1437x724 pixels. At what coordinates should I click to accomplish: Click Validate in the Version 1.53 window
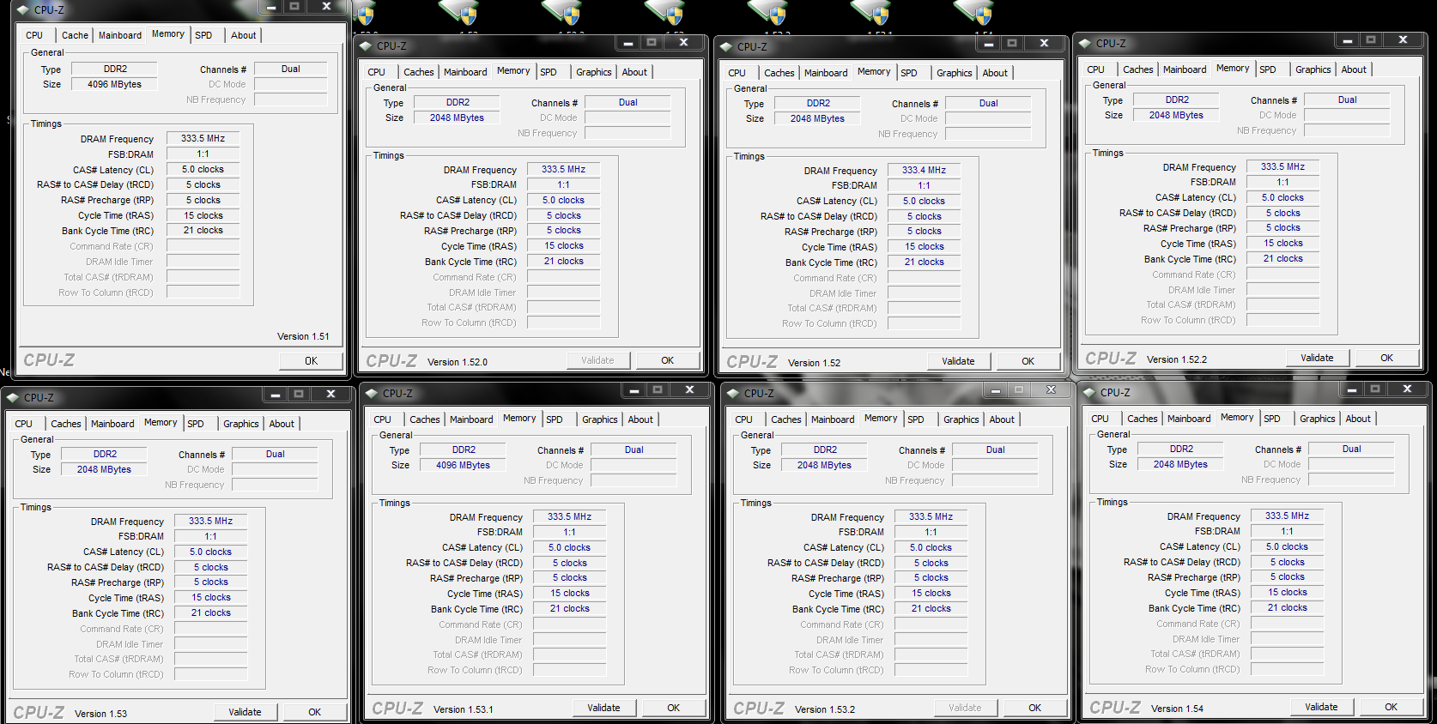tap(245, 712)
